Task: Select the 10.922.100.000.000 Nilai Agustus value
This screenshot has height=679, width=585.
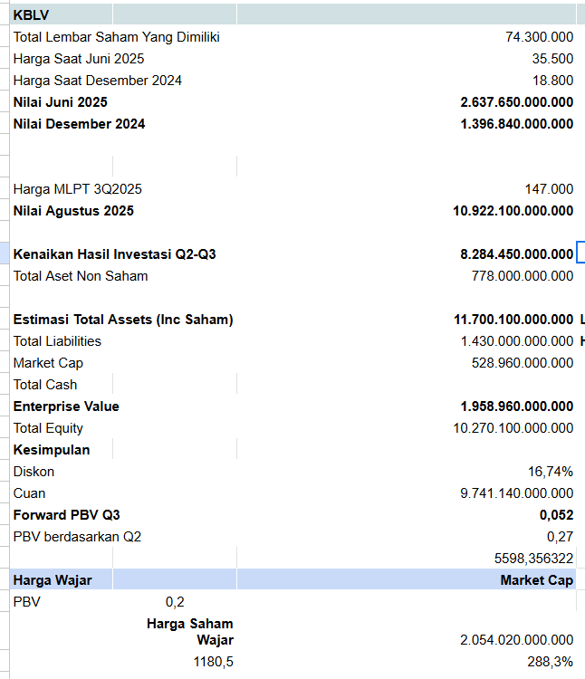Action: click(513, 211)
